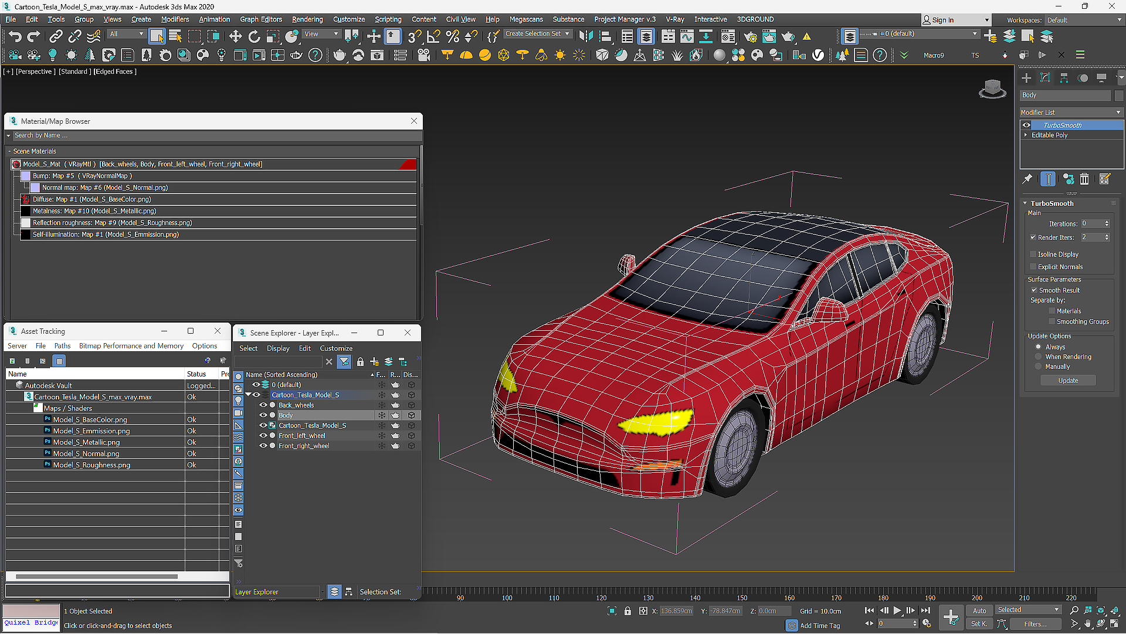
Task: Check the Smoothing Groups option
Action: click(x=1052, y=322)
